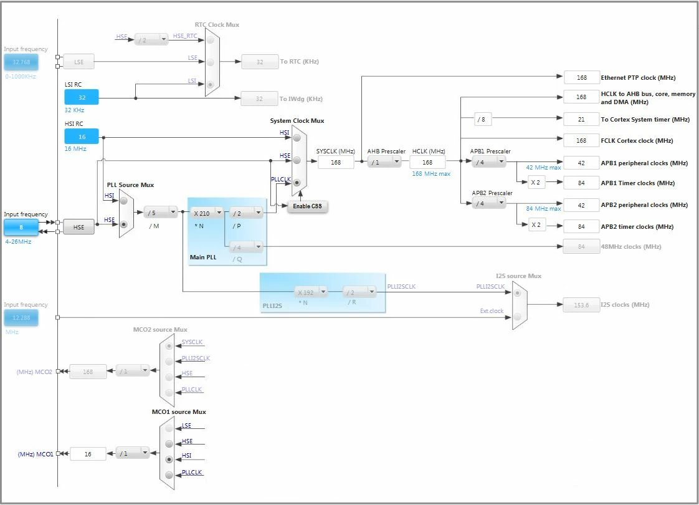Screen dimensions: 699x505
Task: Open the APB2 Prescaler dropdown
Action: [x=488, y=203]
